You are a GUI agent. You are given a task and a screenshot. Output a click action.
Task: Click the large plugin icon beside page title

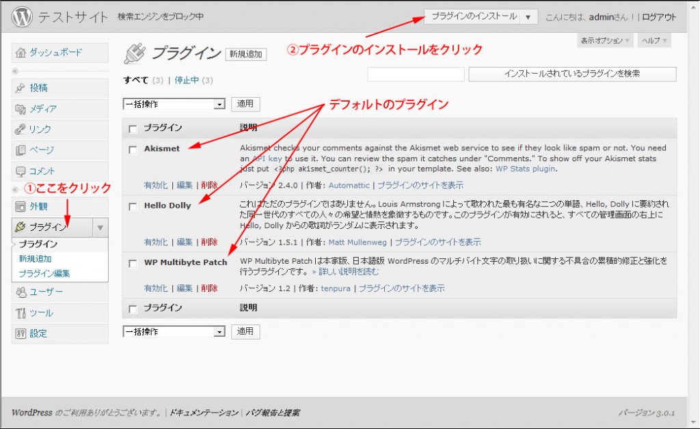tap(135, 53)
